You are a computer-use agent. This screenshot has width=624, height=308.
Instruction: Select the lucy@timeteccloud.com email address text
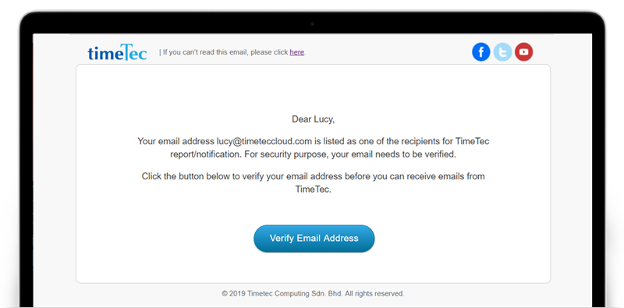tap(264, 141)
